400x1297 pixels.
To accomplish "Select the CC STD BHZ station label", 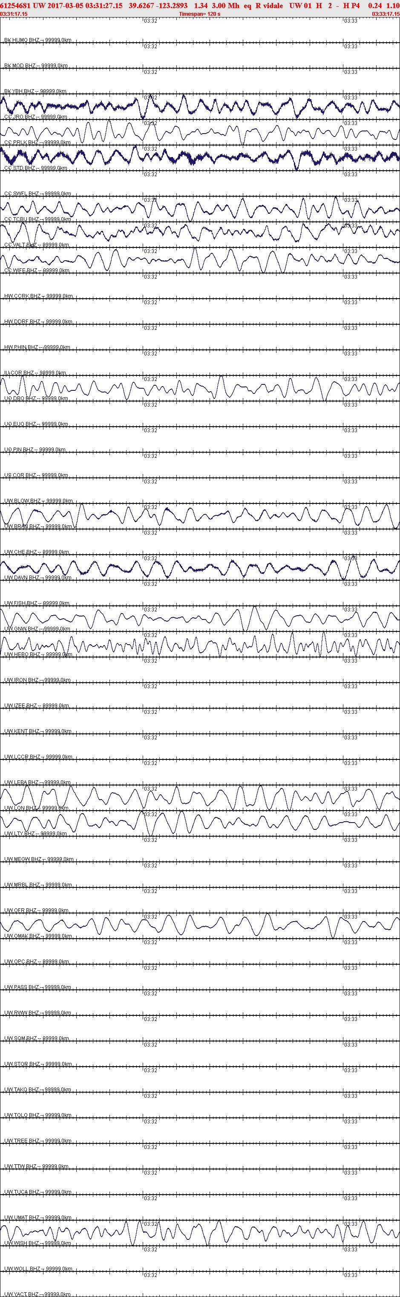I will [x=36, y=168].
